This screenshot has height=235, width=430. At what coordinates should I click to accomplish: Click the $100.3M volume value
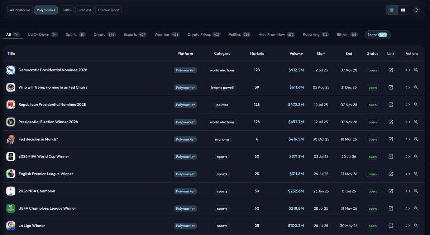(x=296, y=226)
